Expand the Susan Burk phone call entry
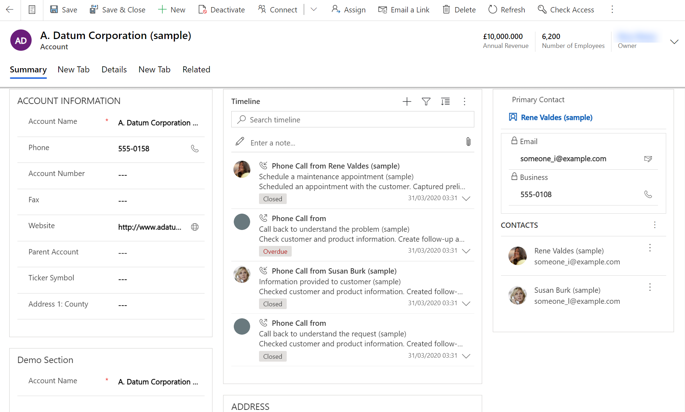Screen dimensions: 685x412 tap(466, 303)
